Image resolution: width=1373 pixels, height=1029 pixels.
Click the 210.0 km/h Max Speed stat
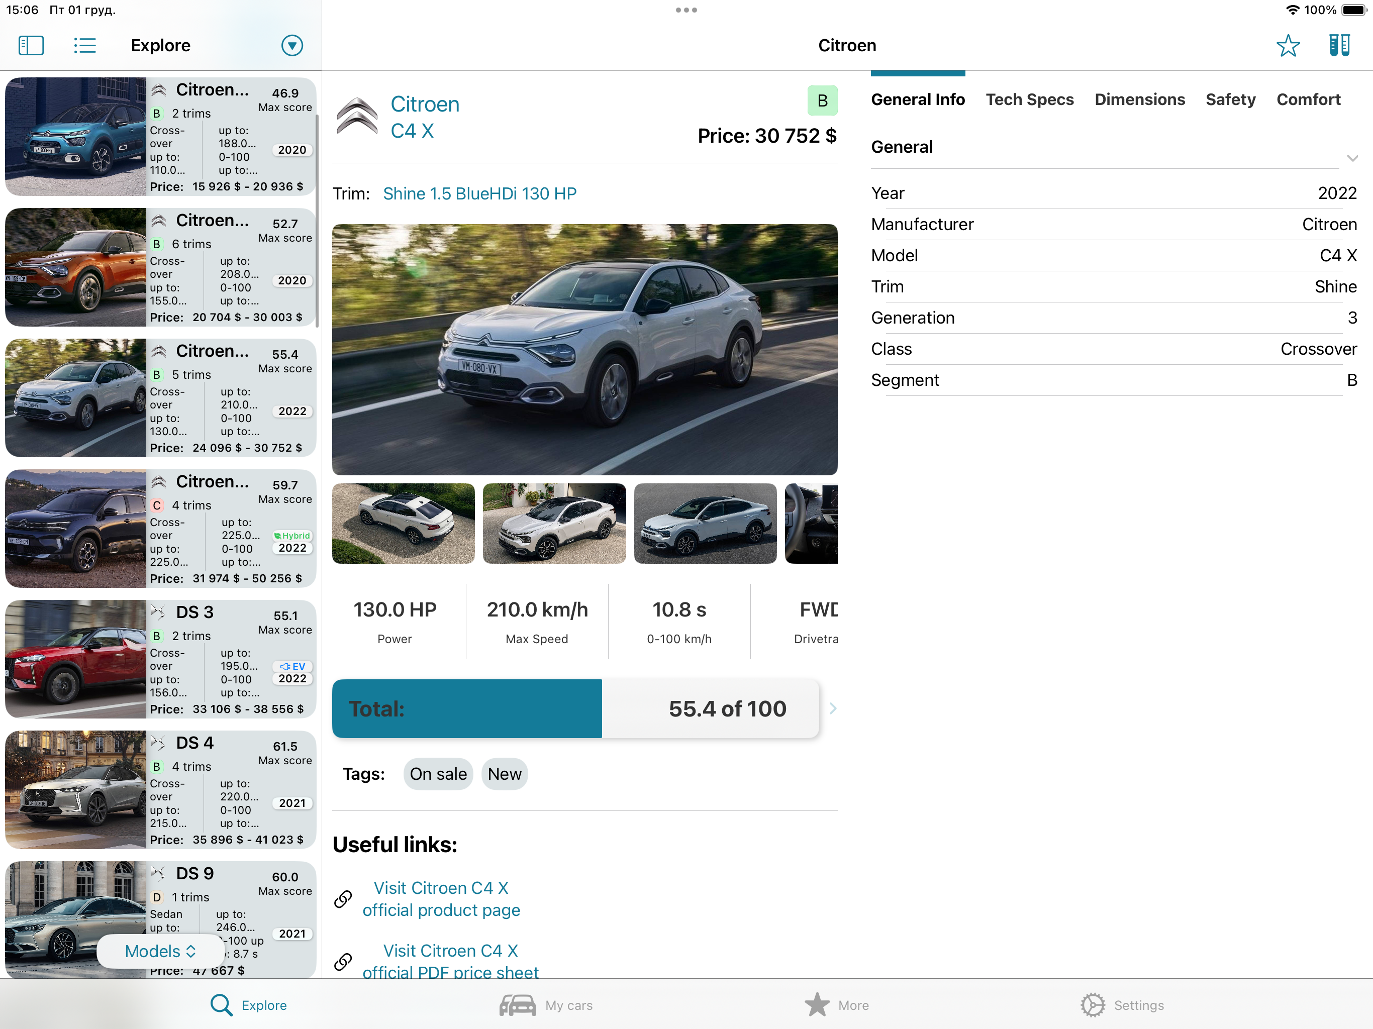click(x=537, y=621)
